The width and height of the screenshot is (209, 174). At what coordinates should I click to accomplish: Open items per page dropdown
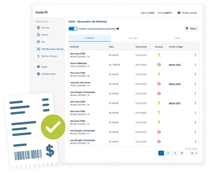[194, 153]
